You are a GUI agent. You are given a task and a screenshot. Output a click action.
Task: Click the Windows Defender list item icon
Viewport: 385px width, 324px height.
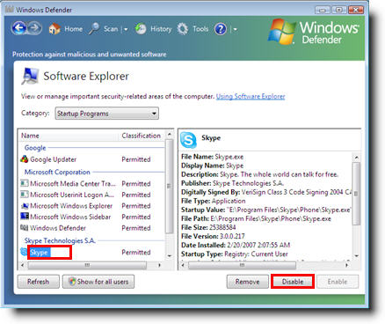(25, 228)
